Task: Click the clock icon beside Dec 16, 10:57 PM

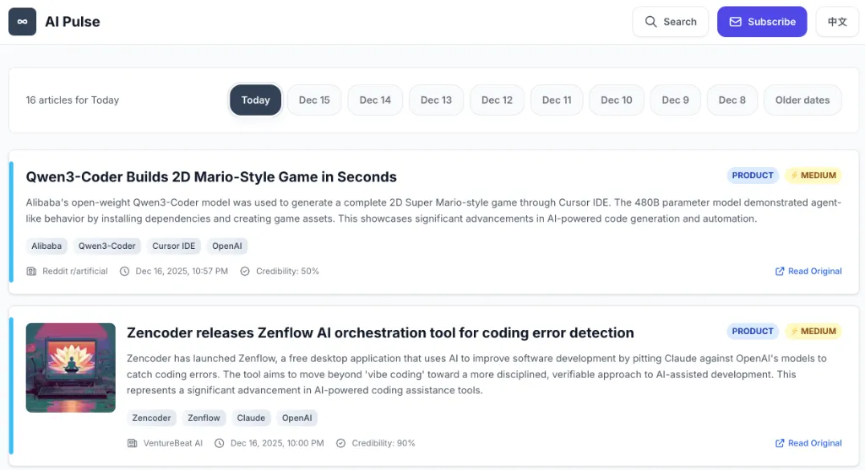Action: pyautogui.click(x=125, y=271)
